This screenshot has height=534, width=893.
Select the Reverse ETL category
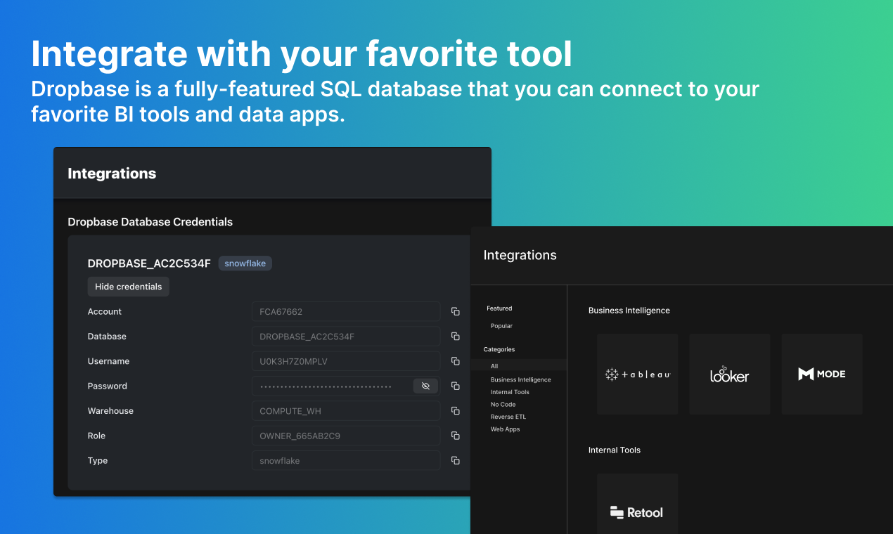tap(508, 417)
